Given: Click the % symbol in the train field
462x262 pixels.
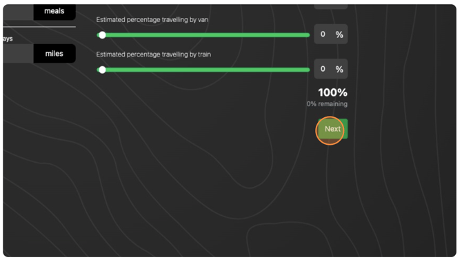Looking at the screenshot, I should coord(339,70).
